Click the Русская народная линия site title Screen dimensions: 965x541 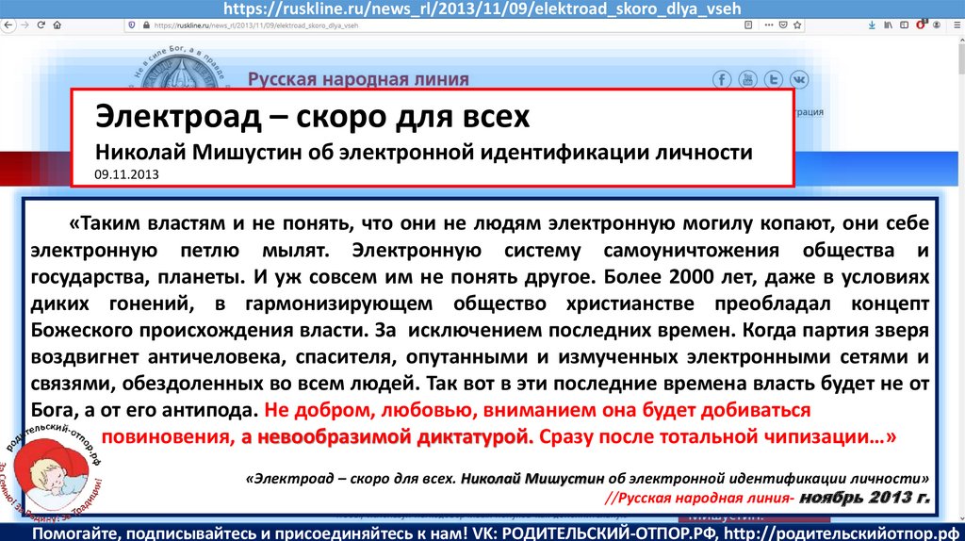point(358,79)
